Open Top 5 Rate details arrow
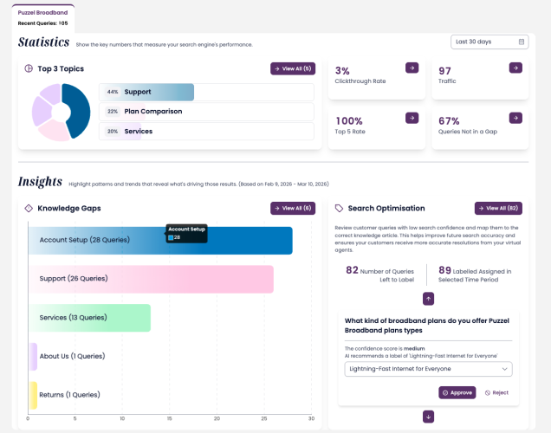The height and width of the screenshot is (433, 551). 412,118
